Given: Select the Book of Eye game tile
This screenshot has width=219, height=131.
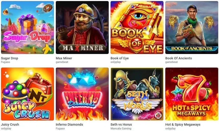Looking at the screenshot, I should pyautogui.click(x=137, y=28).
